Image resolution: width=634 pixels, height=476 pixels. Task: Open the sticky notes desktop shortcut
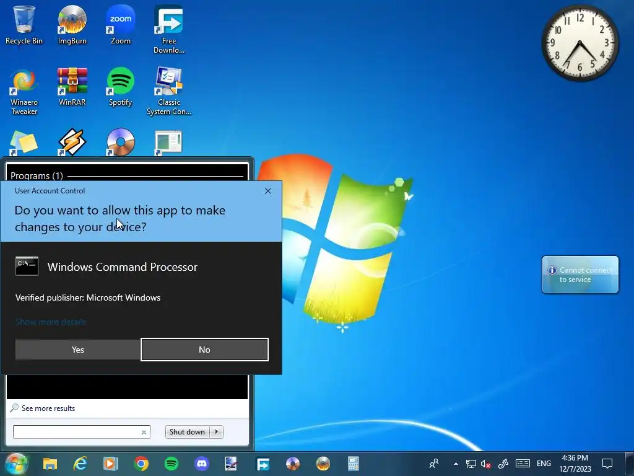tap(24, 143)
